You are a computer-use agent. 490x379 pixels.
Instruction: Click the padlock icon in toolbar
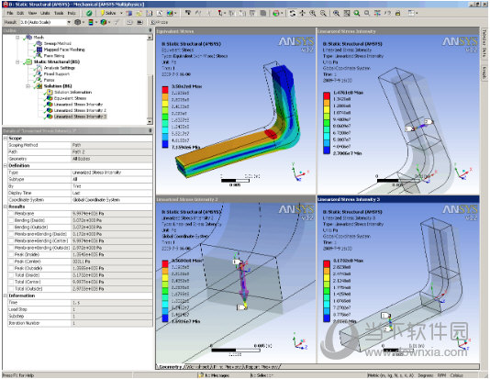(398, 13)
